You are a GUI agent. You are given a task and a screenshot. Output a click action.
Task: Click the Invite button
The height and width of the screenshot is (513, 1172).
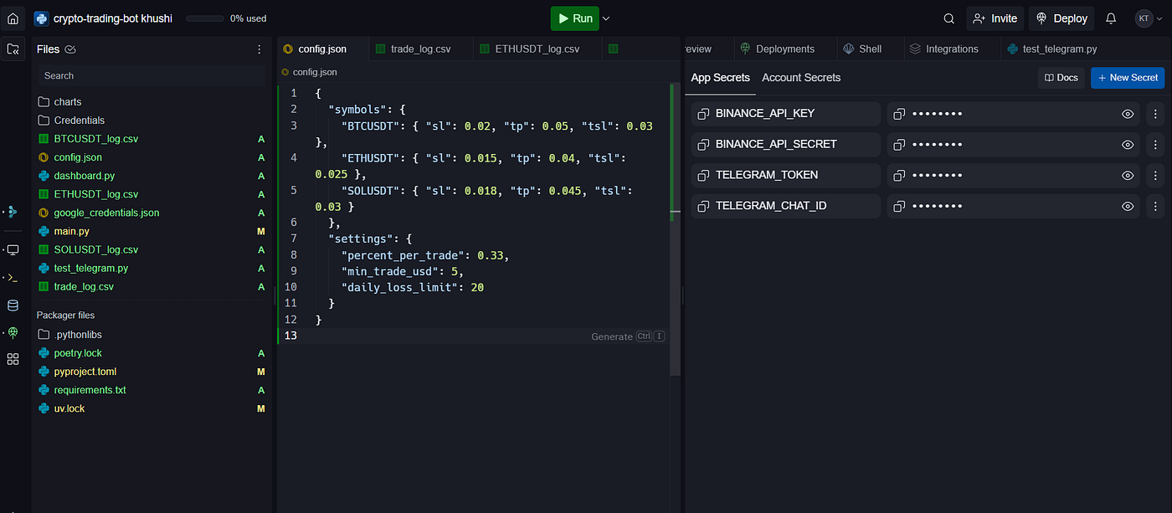(x=995, y=18)
